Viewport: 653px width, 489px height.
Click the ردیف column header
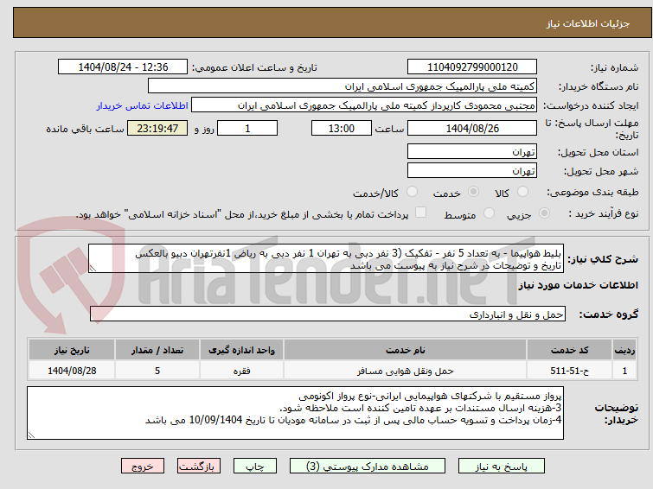(624, 350)
